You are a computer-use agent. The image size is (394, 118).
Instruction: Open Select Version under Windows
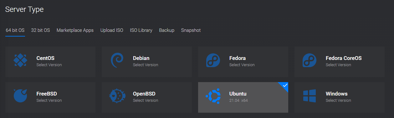[x=338, y=101]
